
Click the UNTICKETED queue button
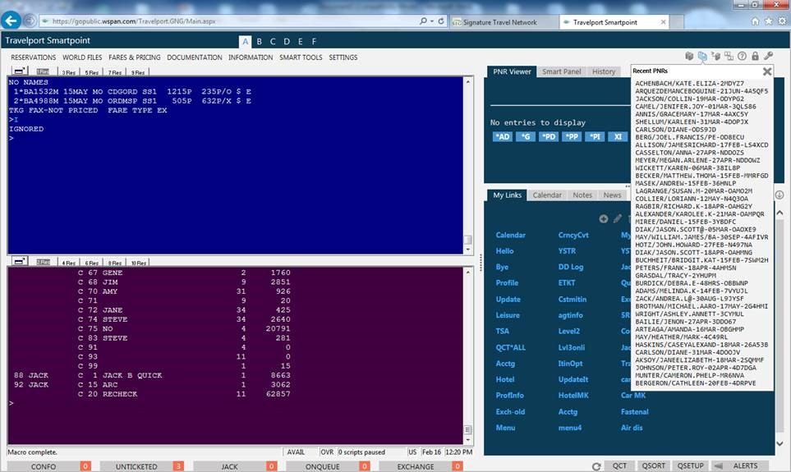pos(142,466)
